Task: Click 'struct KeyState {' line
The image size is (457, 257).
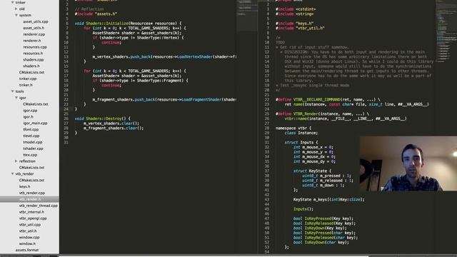Action: [x=312, y=171]
